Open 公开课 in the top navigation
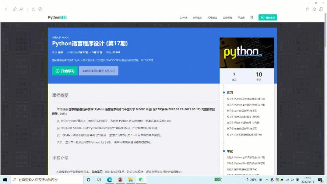The image size is (327, 184). [x=183, y=18]
